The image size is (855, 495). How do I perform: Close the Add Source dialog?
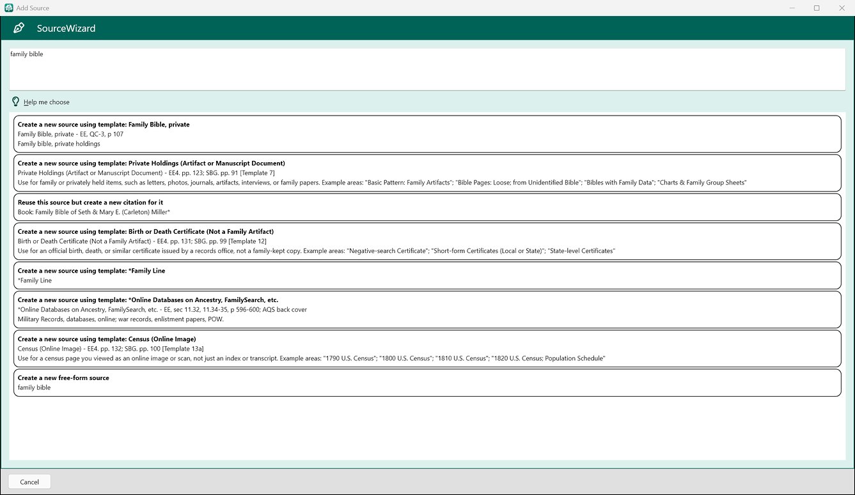841,8
